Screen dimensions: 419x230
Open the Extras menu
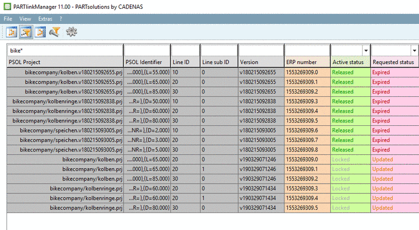[45, 19]
